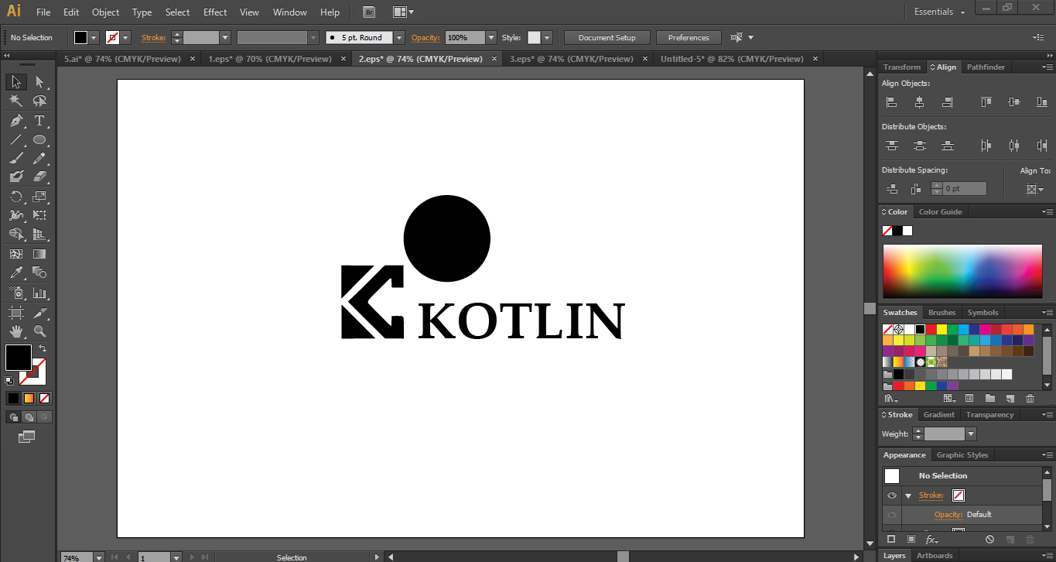Toggle Opacity visibility eye in Appearance panel
The width and height of the screenshot is (1056, 562).
click(x=892, y=515)
